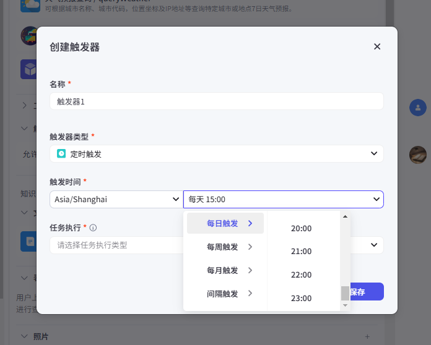Screen dimensions: 431x345
Task: Select the 21:00 time option
Action: [301, 252]
